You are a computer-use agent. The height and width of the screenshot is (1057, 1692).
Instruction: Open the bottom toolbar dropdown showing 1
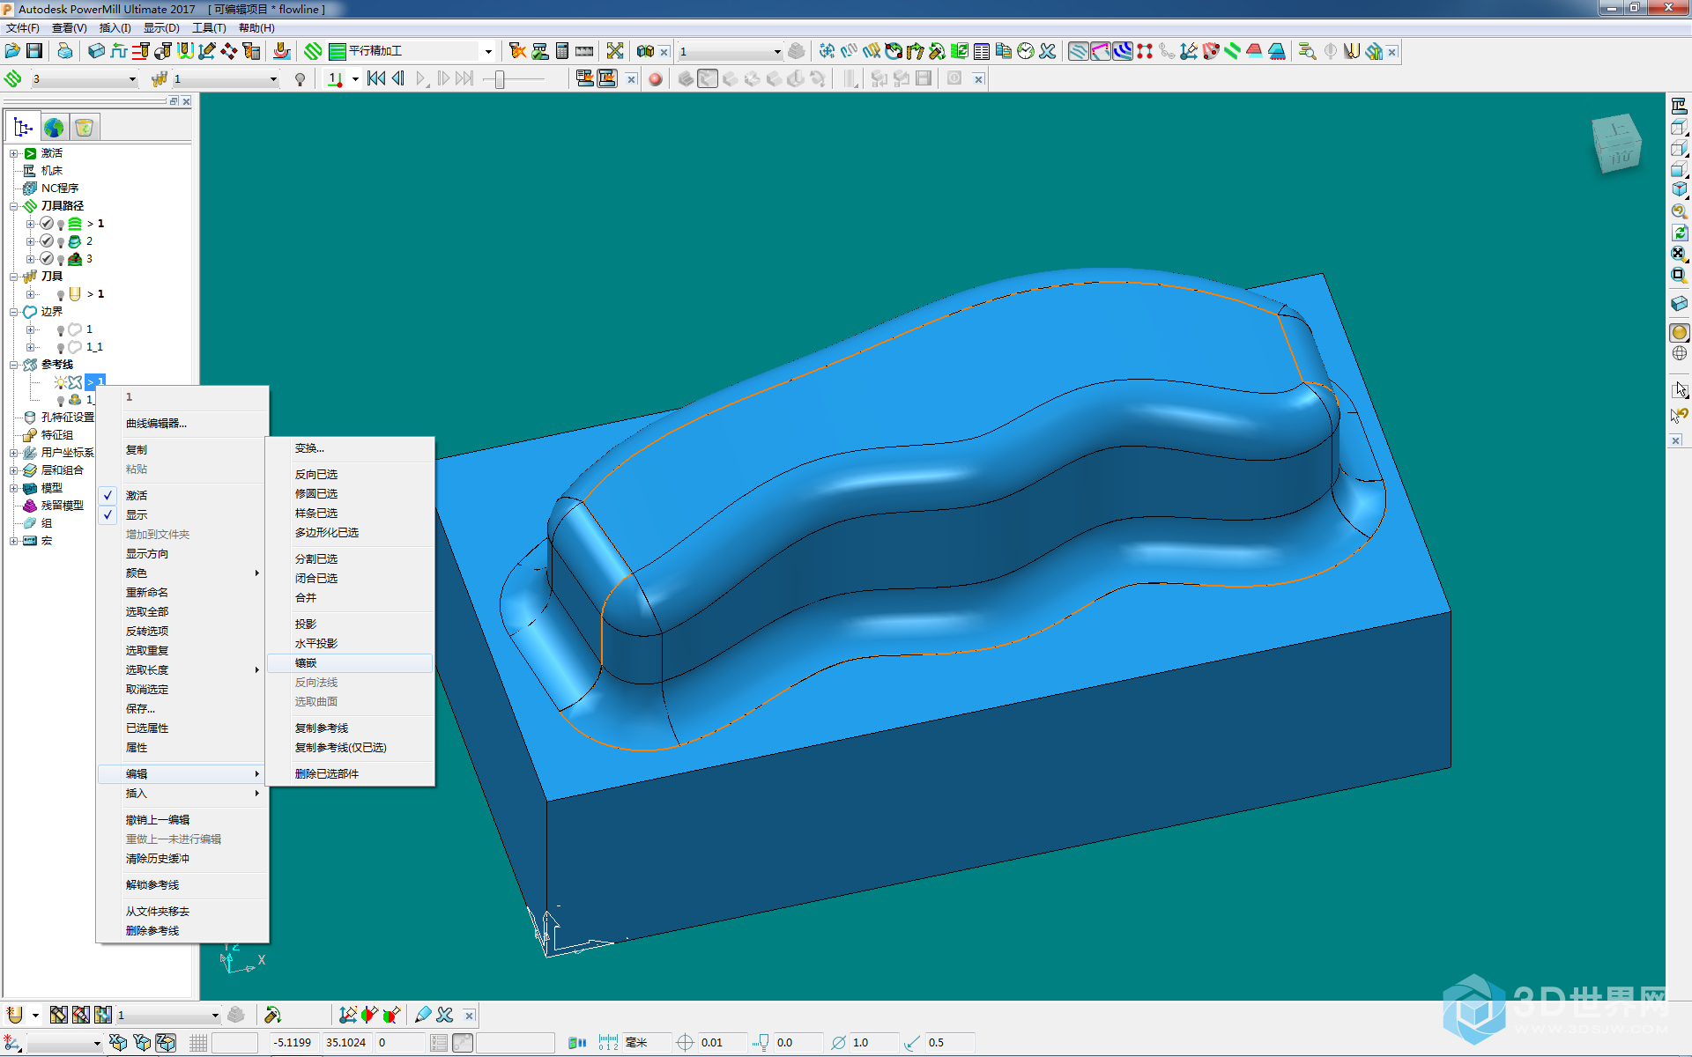coord(214,1015)
